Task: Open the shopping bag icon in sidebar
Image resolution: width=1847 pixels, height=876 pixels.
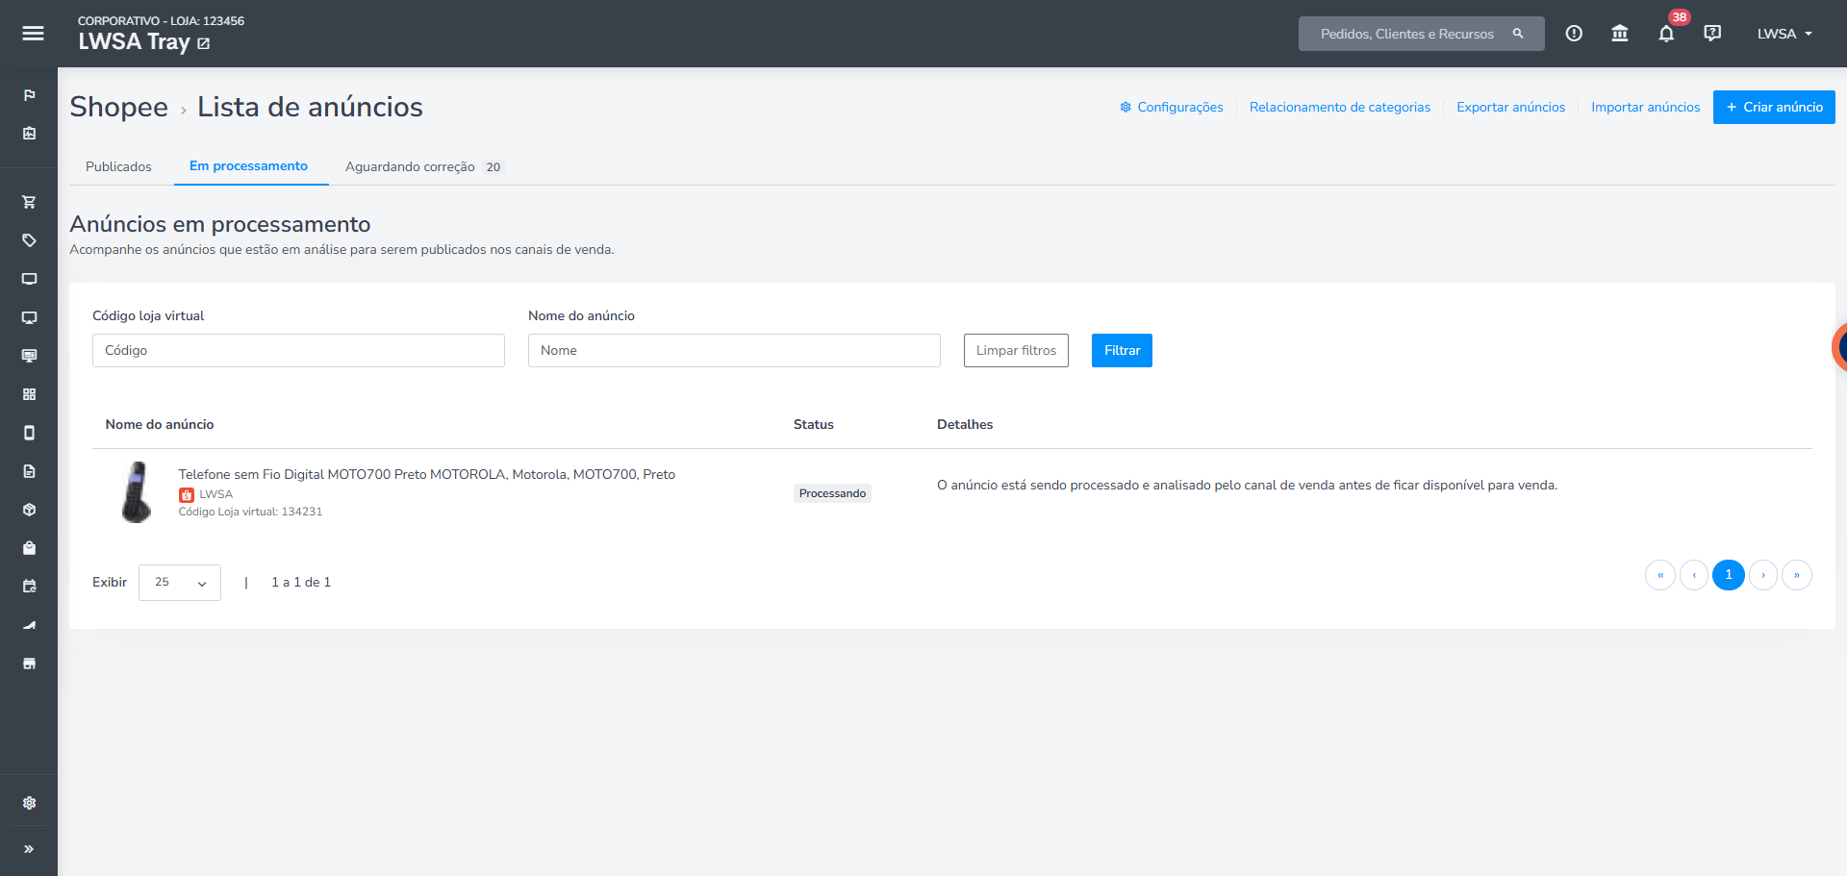Action: pos(29,548)
